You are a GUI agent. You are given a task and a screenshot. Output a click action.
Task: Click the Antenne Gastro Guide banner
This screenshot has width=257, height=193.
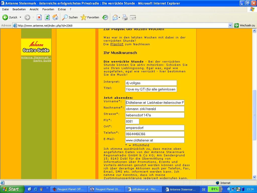click(36, 47)
